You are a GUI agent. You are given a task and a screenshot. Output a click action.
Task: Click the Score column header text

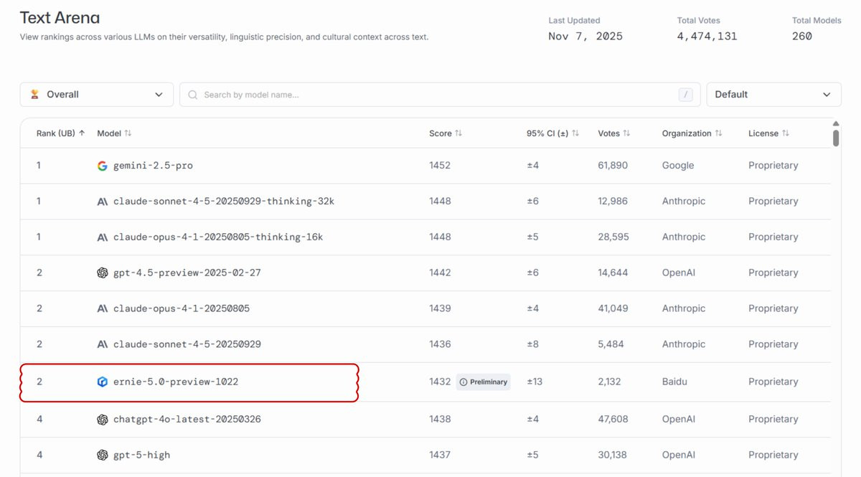coord(441,133)
